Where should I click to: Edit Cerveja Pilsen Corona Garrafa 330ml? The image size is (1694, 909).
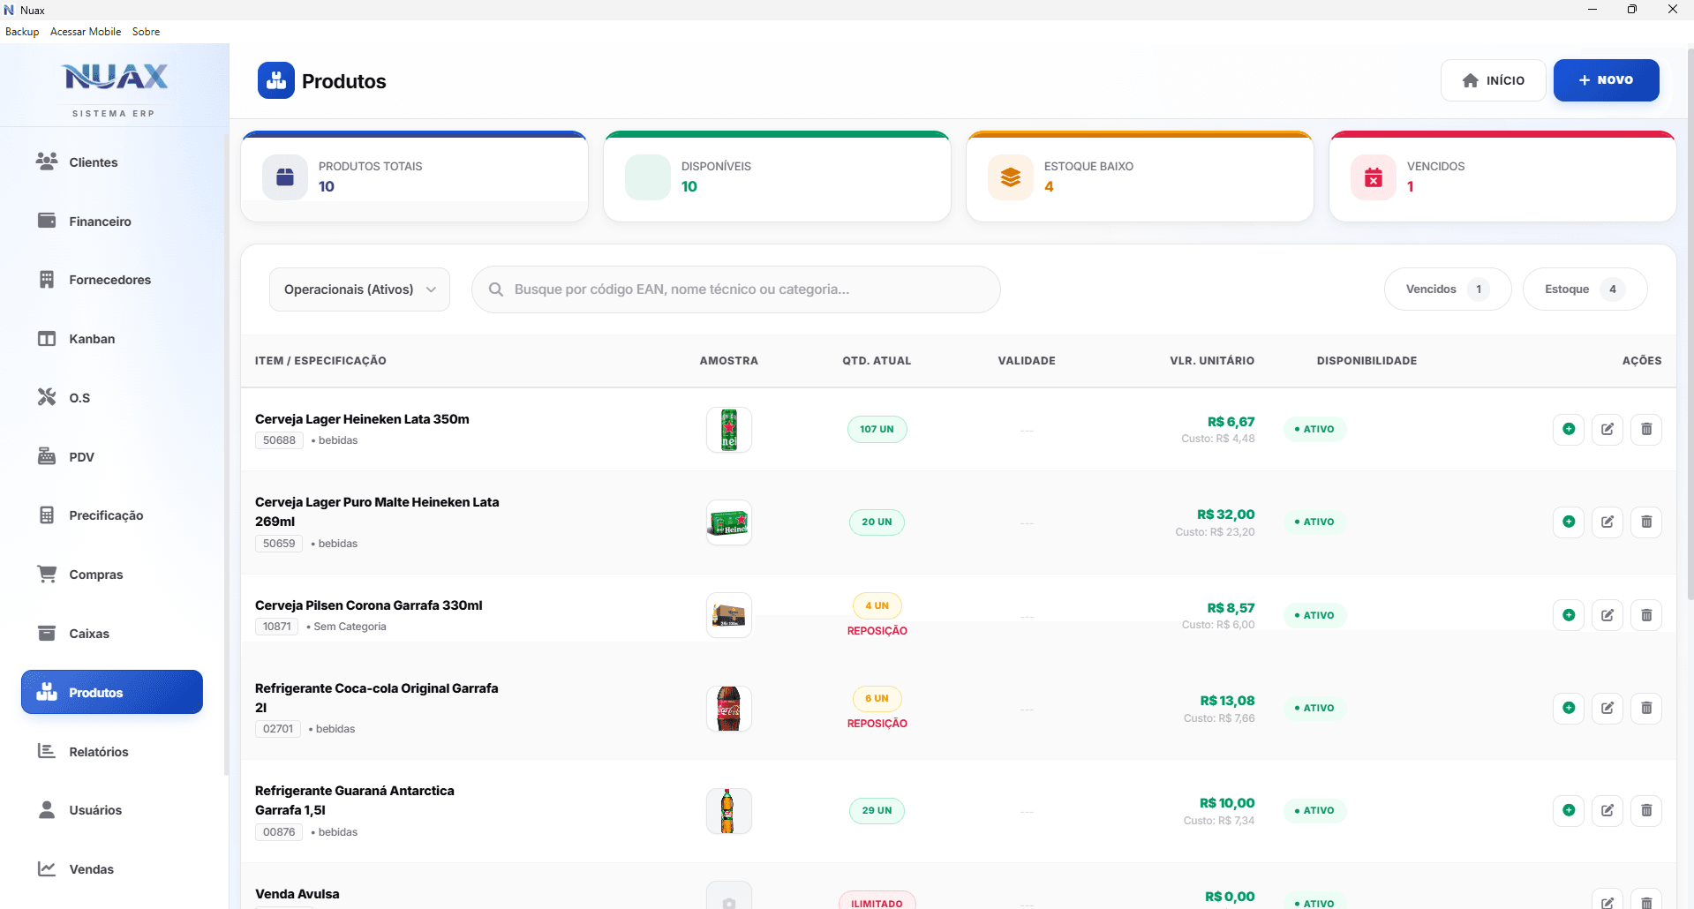(1607, 615)
